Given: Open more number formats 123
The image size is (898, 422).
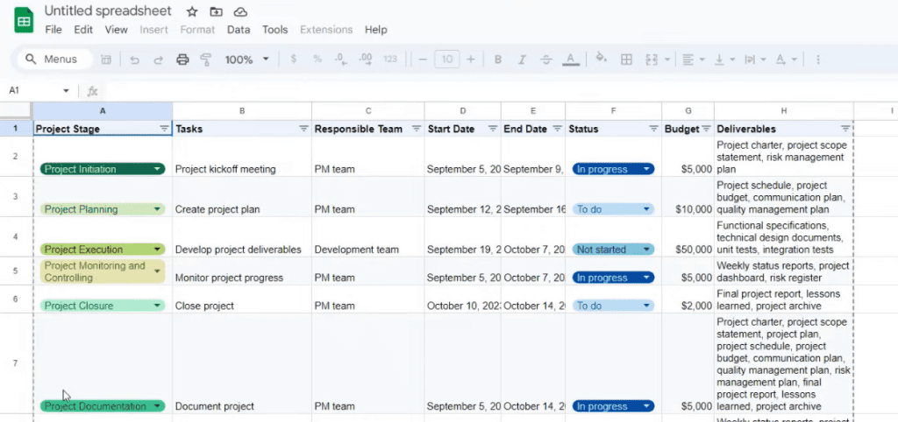Looking at the screenshot, I should [390, 59].
